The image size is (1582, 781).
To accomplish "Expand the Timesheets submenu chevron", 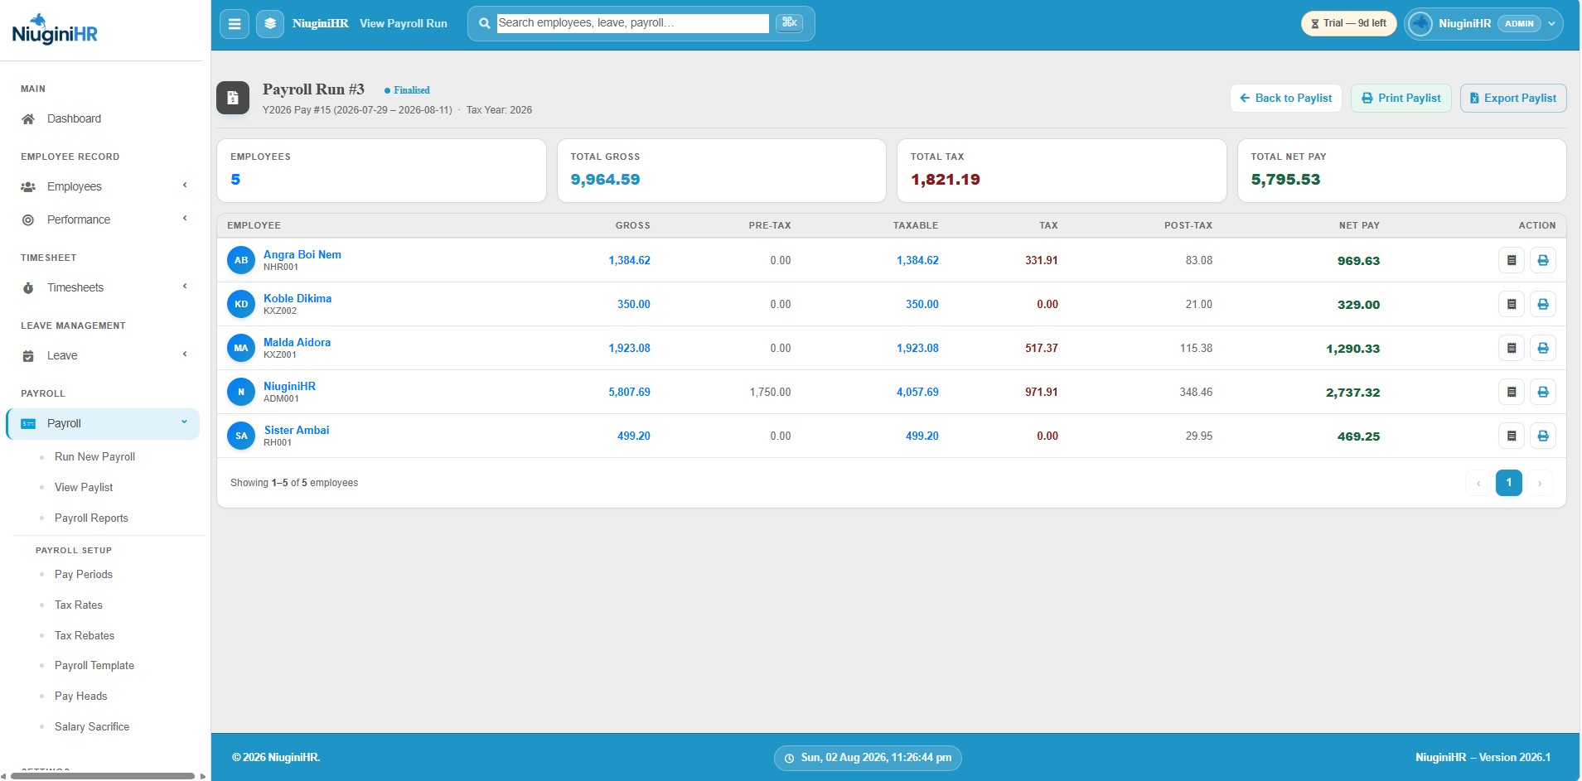I will (185, 287).
